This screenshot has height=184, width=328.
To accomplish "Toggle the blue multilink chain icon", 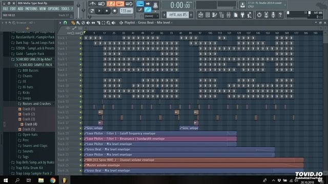I will tap(148, 10).
